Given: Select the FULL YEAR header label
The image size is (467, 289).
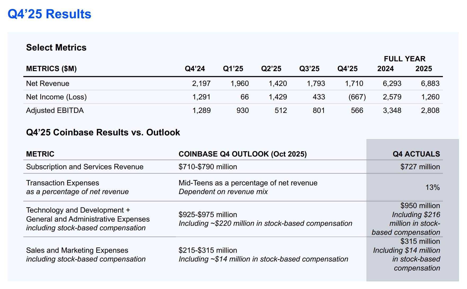Looking at the screenshot, I should [404, 59].
